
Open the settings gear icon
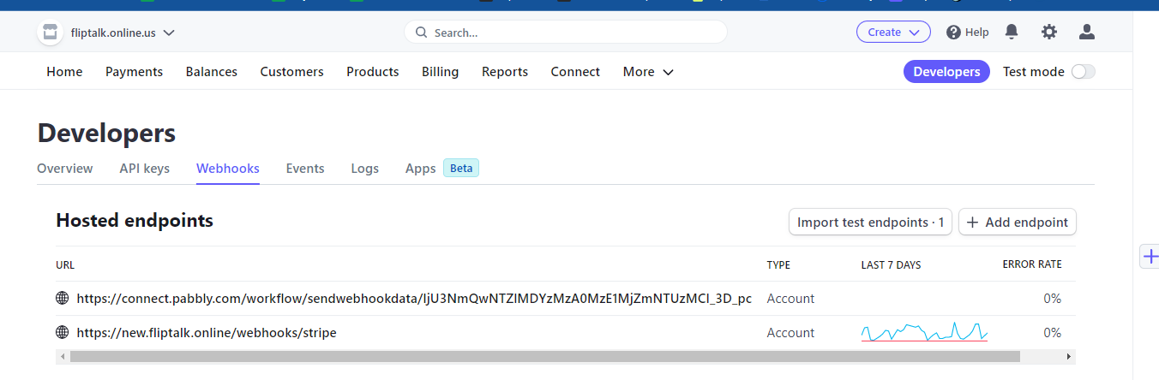click(1049, 33)
